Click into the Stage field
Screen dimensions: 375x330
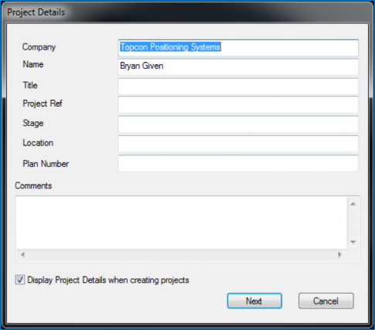[238, 124]
